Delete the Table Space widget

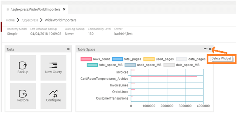click(210, 49)
